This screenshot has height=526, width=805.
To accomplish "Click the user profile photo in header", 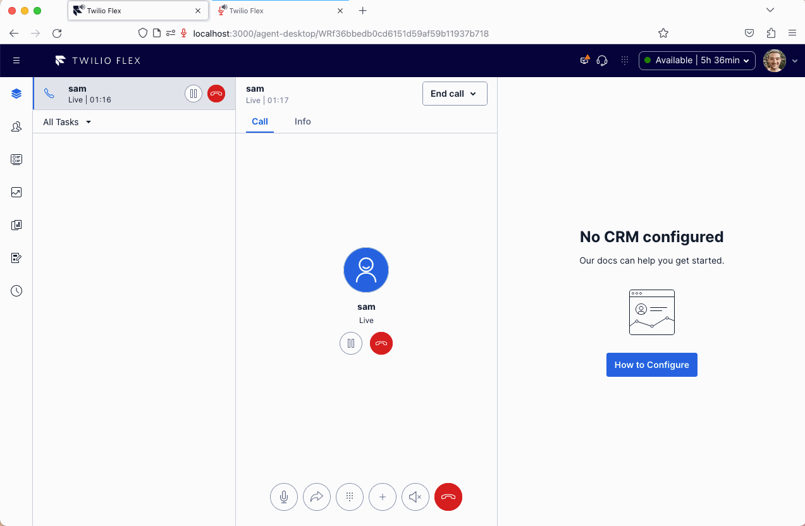I will (x=775, y=61).
